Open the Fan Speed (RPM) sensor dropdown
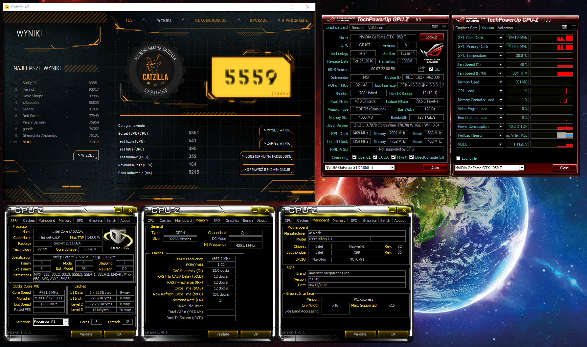The height and width of the screenshot is (347, 587). coord(501,73)
